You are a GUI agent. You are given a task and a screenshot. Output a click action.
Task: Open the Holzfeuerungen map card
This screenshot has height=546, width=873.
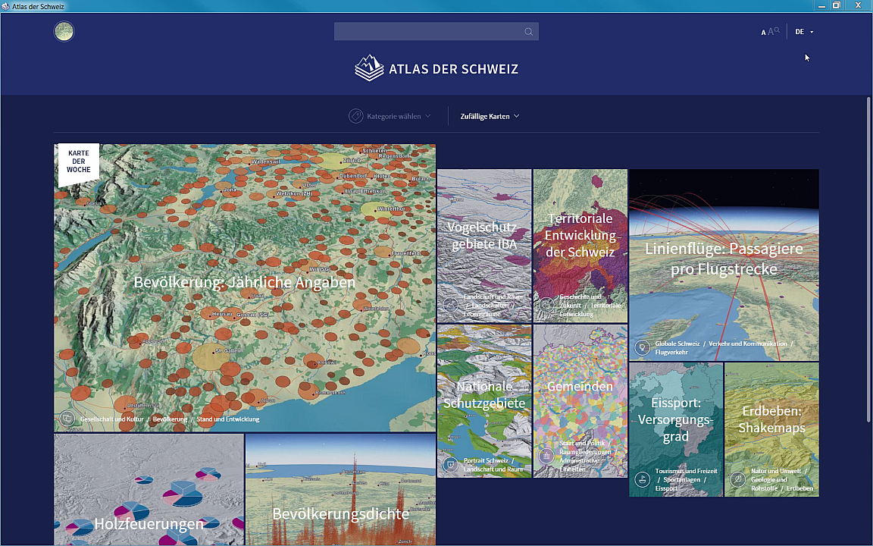(149, 490)
